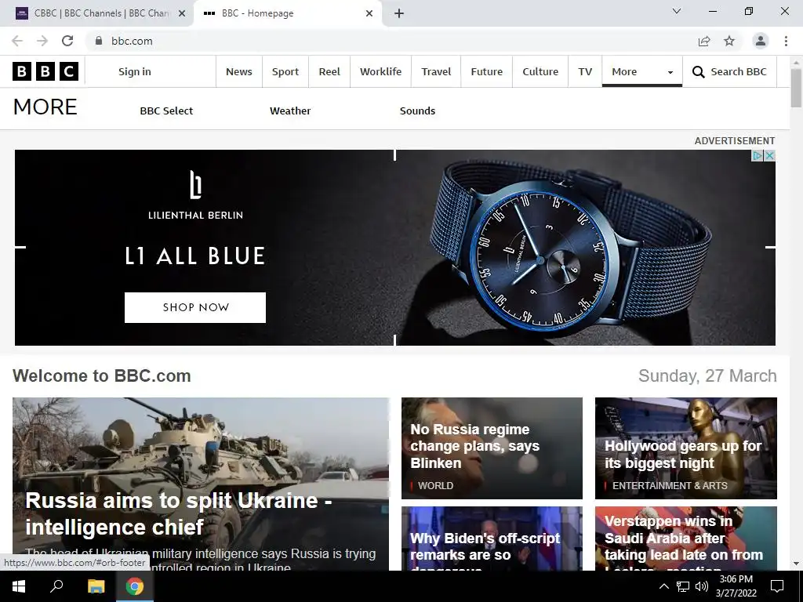
Task: Go to Culture section
Action: click(540, 71)
